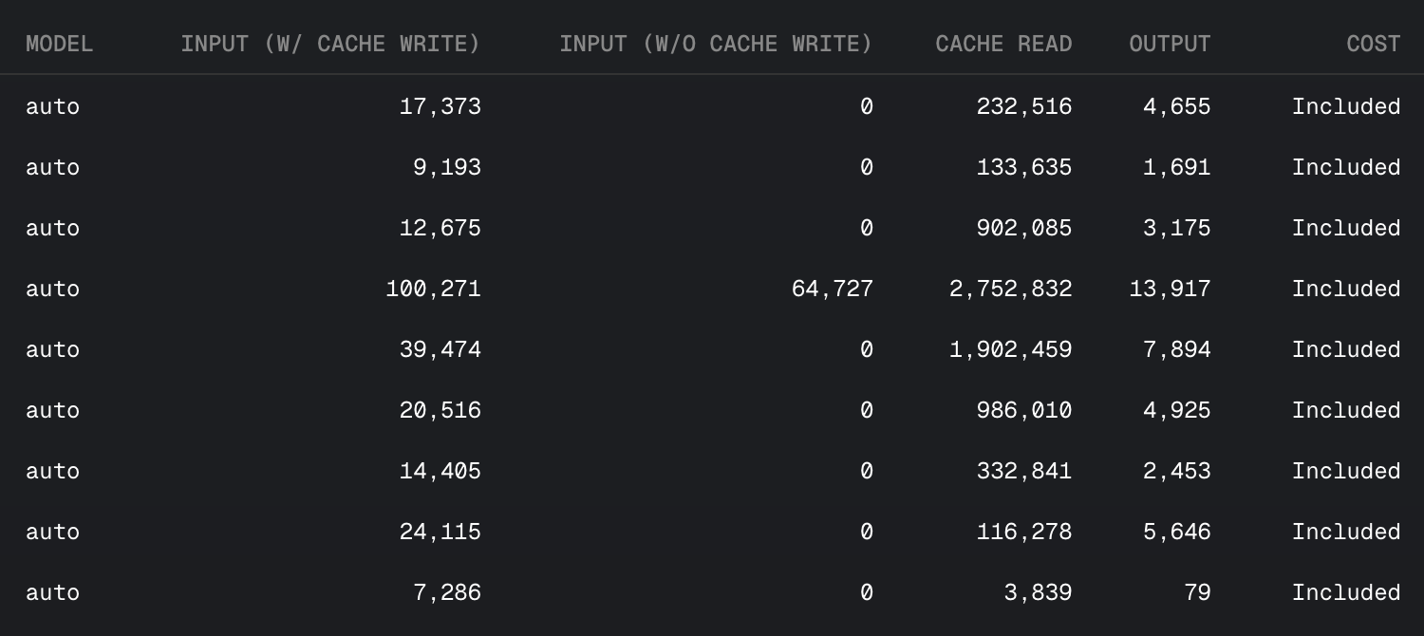Click the OUTPUT column header
Image resolution: width=1424 pixels, height=636 pixels.
pos(1170,44)
